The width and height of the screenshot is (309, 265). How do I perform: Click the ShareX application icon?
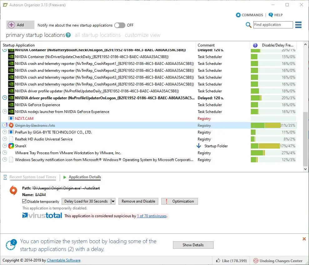[11, 146]
